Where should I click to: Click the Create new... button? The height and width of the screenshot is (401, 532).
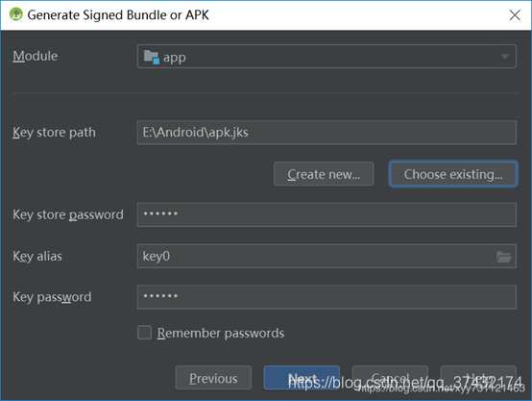[x=324, y=174]
